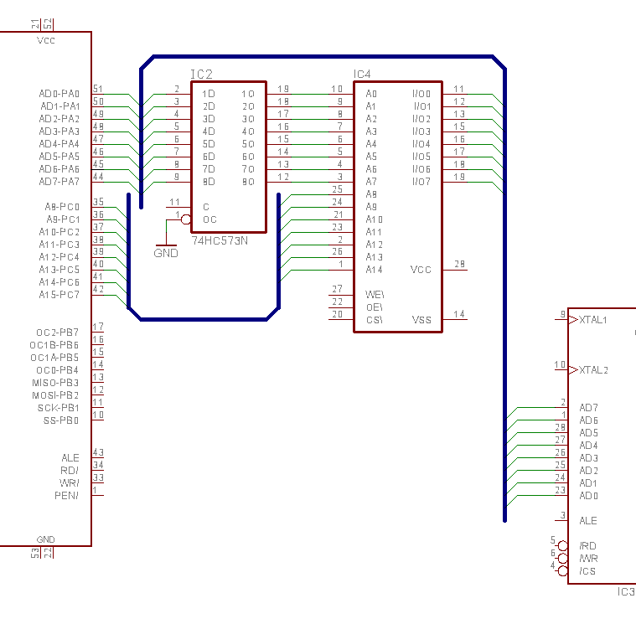Select the IC3 component label
This screenshot has height=624, width=636.
coord(626,592)
